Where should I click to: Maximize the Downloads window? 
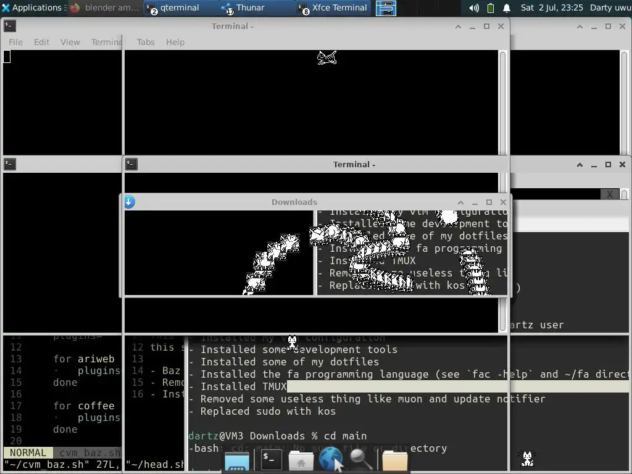point(489,202)
